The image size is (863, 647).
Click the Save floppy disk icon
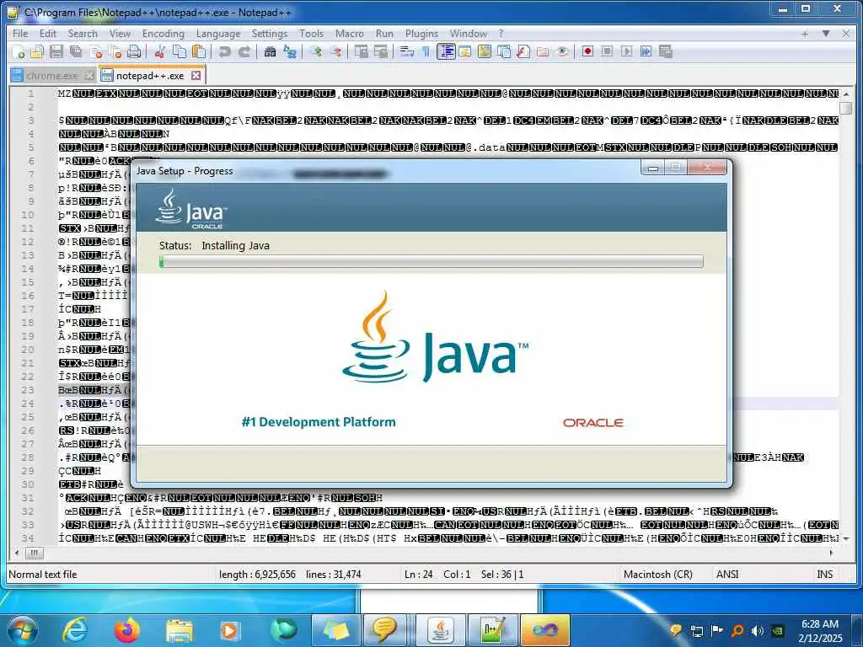[x=56, y=51]
